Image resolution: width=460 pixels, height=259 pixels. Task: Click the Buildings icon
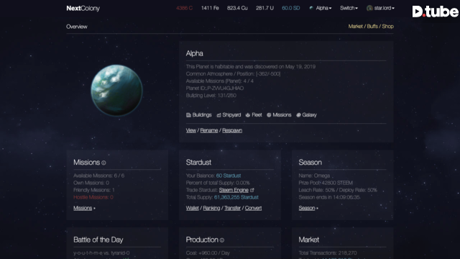tap(188, 115)
